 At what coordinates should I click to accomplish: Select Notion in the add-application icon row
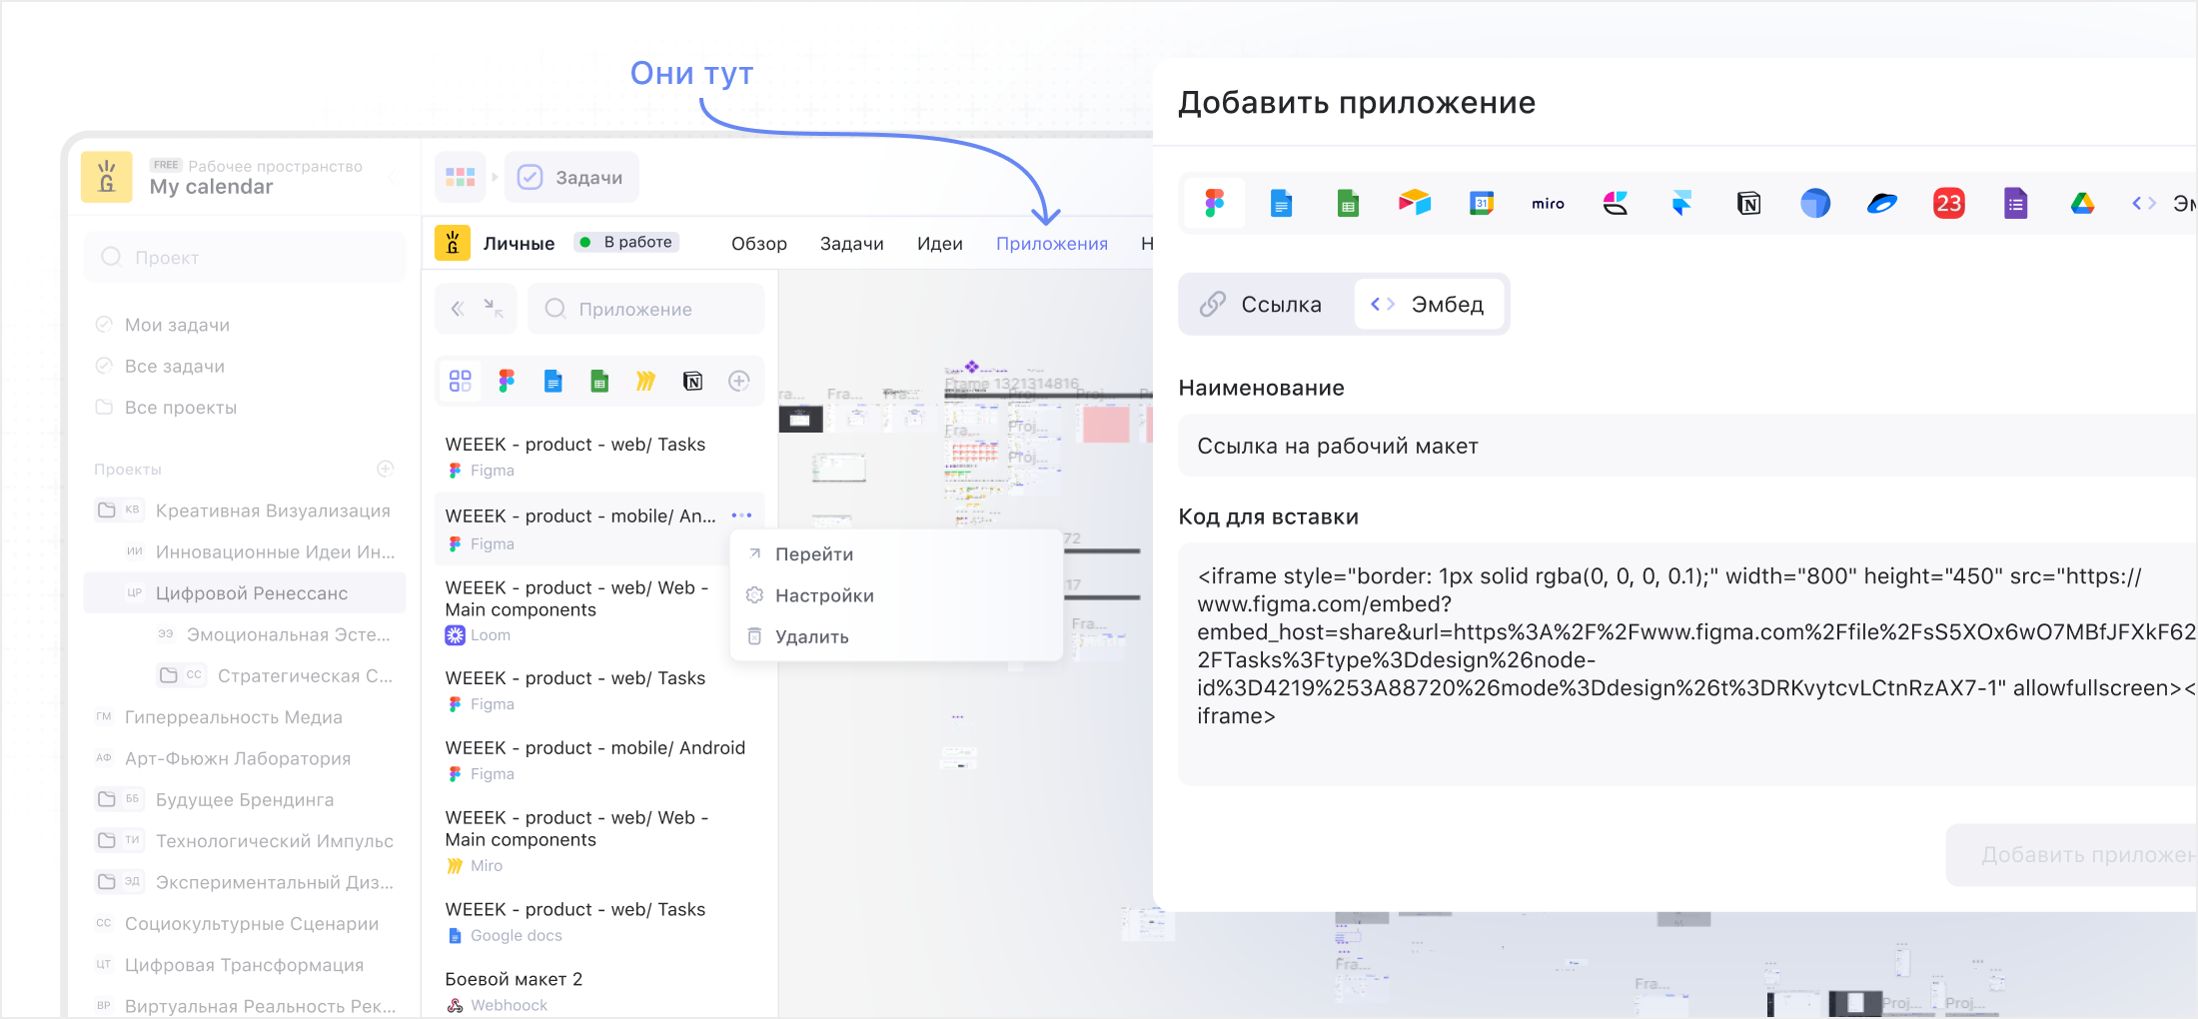click(1748, 204)
